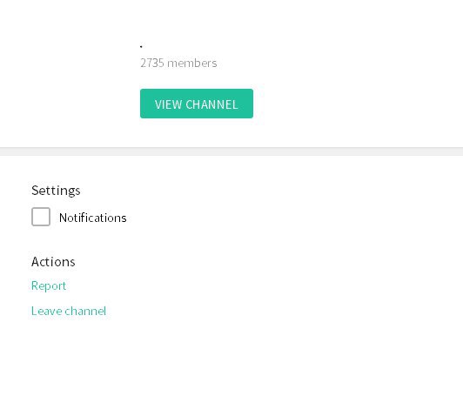Image resolution: width=463 pixels, height=396 pixels.
Task: Click the Report link under Actions
Action: 49,285
